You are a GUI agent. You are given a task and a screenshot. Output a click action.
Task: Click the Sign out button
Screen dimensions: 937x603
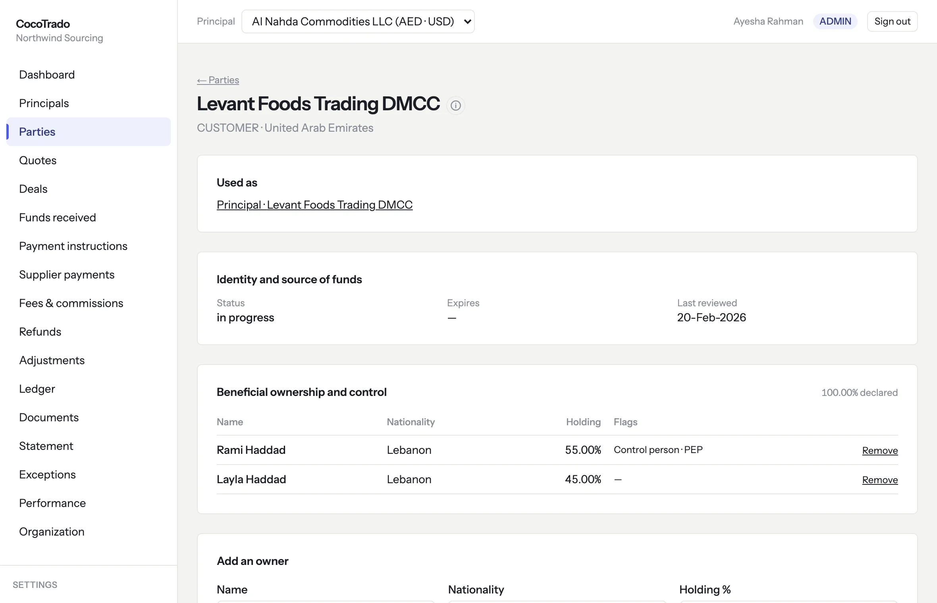pos(892,21)
